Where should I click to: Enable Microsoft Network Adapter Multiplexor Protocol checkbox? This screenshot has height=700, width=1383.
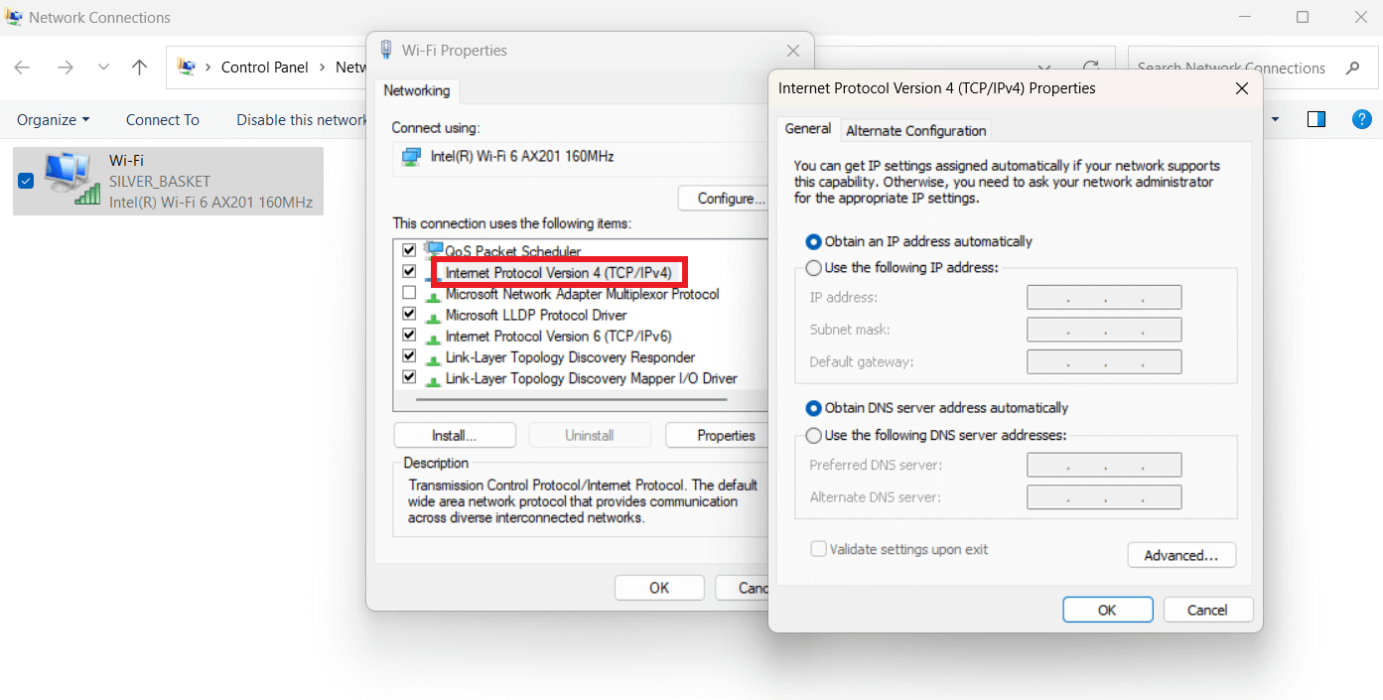pos(409,292)
